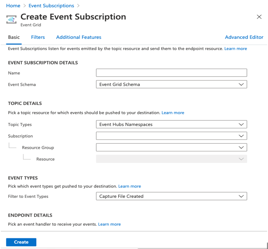268x249 pixels.
Task: Go to Home in the breadcrumb
Action: pyautogui.click(x=13, y=6)
